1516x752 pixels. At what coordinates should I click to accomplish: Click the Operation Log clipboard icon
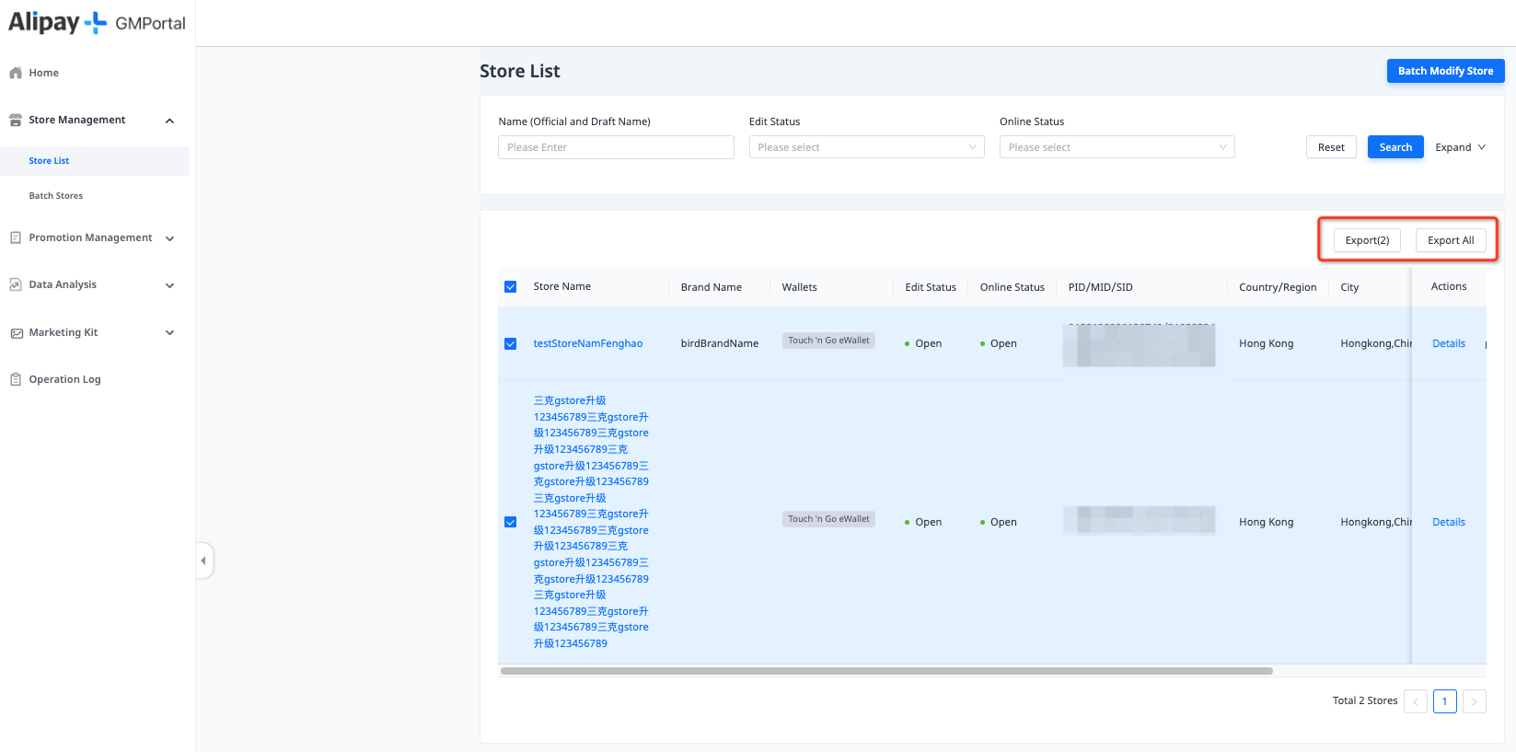click(x=16, y=379)
